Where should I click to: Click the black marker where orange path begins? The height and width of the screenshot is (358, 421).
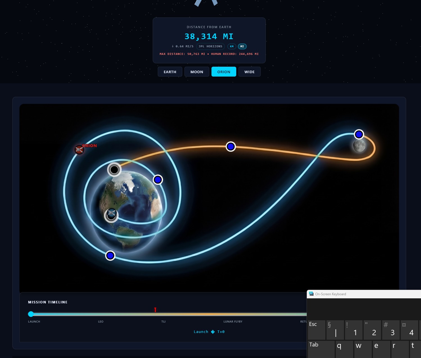tap(114, 170)
